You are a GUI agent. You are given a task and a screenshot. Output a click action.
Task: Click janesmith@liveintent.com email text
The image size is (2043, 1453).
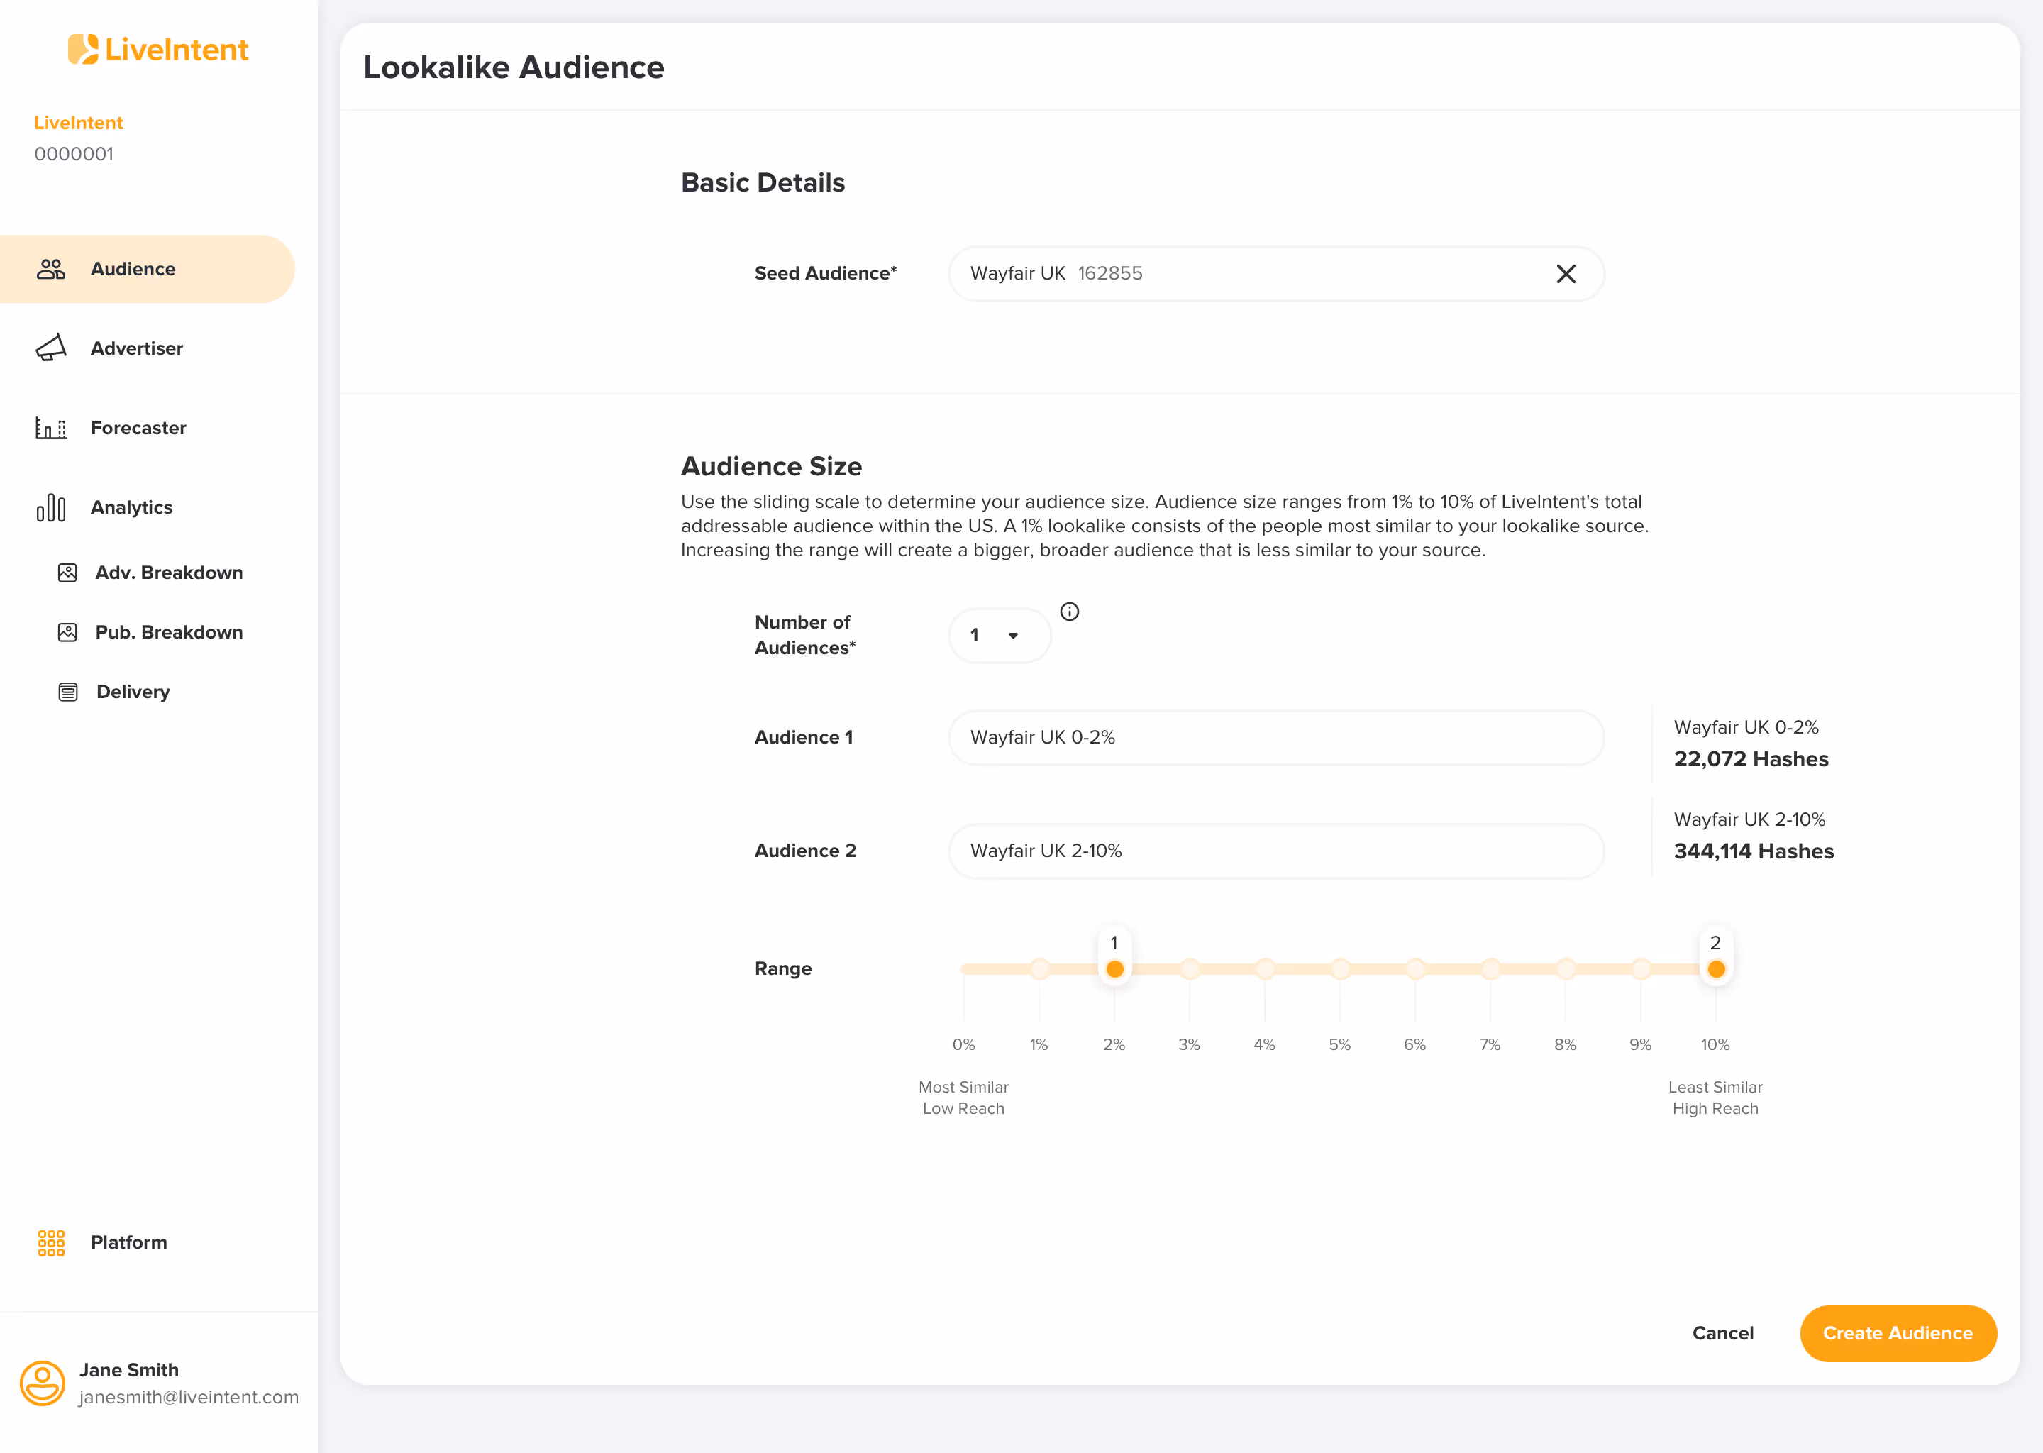[189, 1397]
